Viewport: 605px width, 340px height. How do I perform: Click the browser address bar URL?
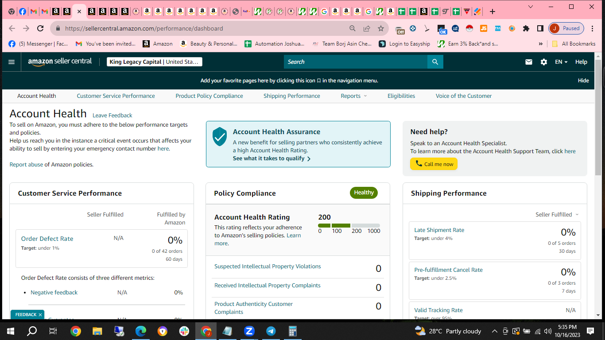(x=144, y=28)
